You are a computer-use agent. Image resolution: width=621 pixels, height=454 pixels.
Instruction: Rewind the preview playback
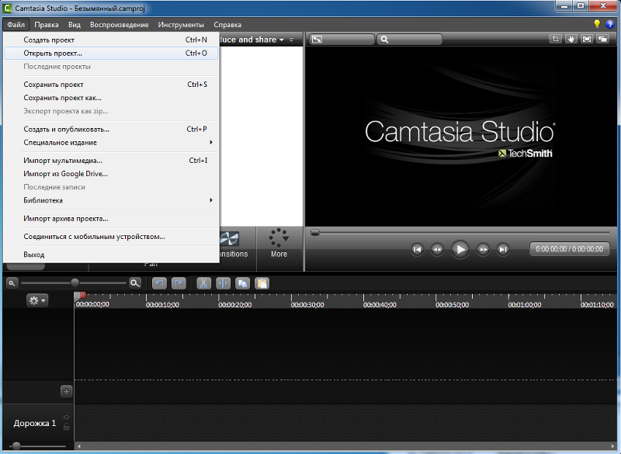click(x=437, y=249)
